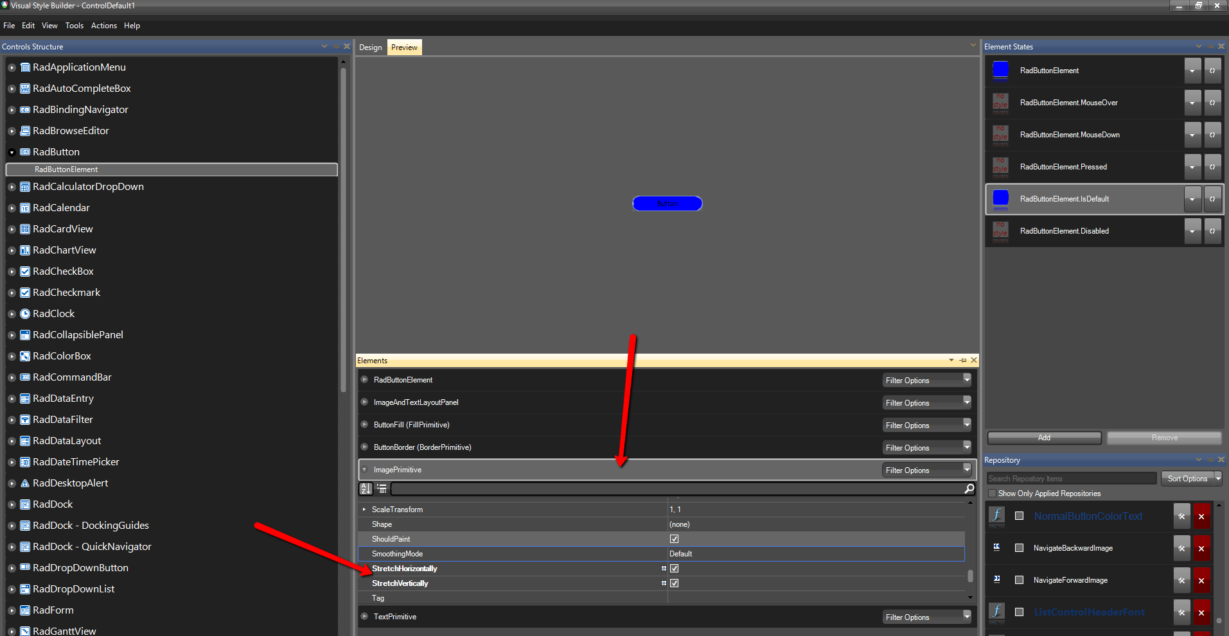Click the RadDesktopAlert control icon
Viewport: 1229px width, 636px height.
(25, 483)
